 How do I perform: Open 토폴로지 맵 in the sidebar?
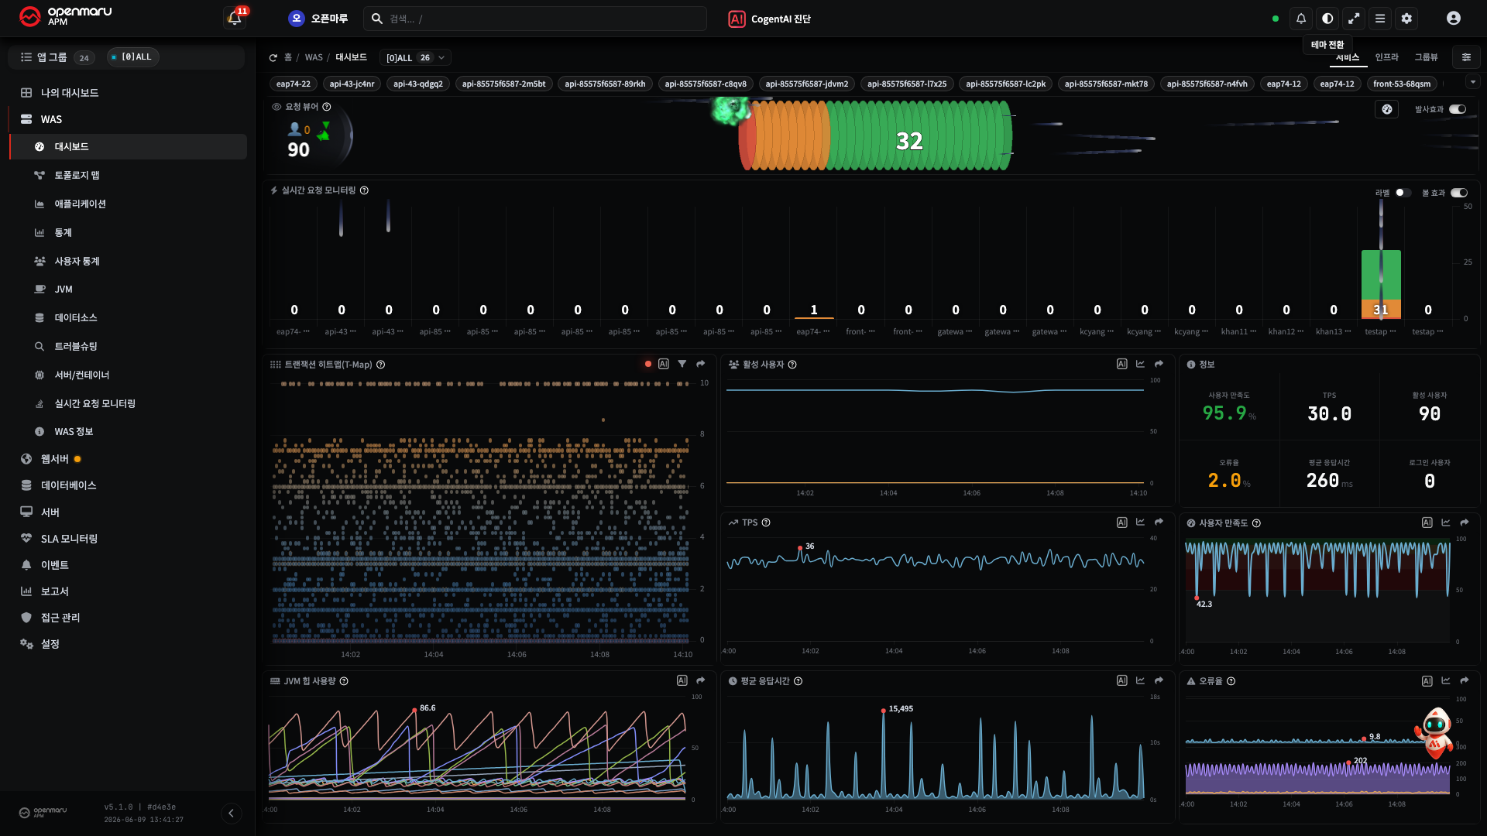tap(77, 176)
